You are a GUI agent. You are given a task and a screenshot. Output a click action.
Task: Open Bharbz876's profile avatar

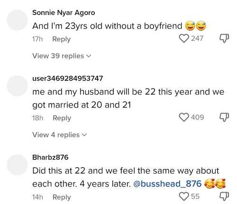[x=17, y=165]
